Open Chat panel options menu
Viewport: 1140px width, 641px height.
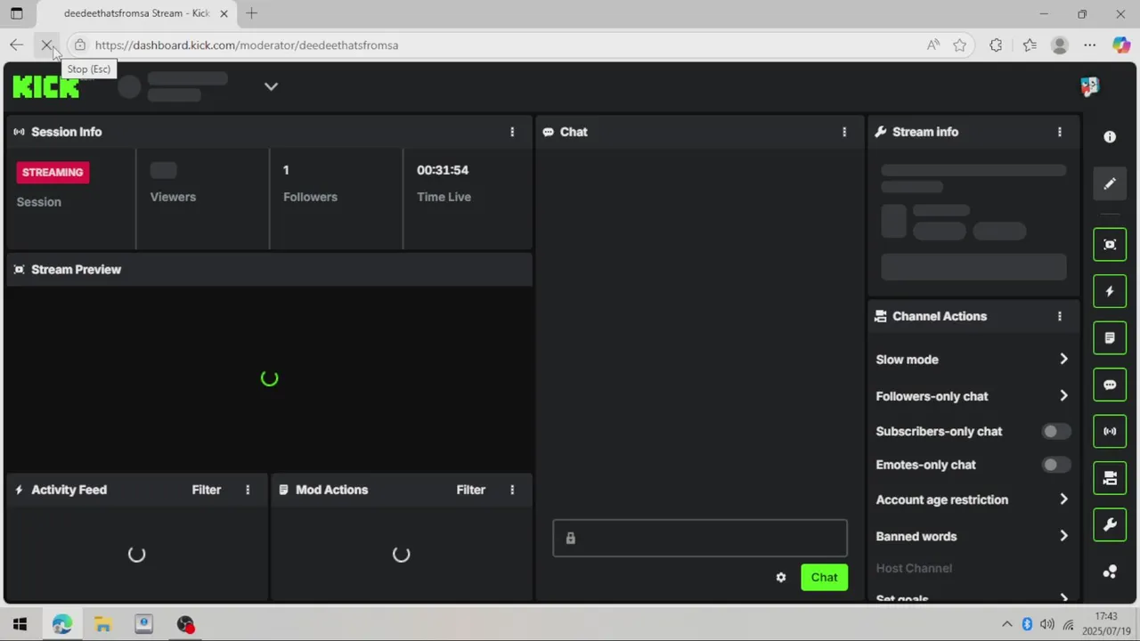844,132
